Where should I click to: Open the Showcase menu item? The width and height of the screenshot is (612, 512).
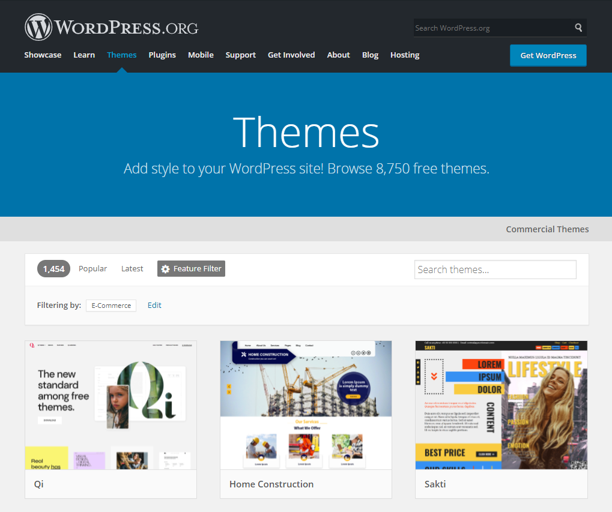tap(43, 55)
